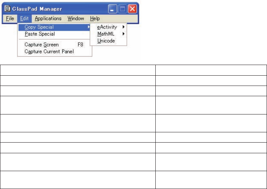This screenshot has width=267, height=189.
Task: Minimize the ClassPad Manager window
Action: [112, 9]
